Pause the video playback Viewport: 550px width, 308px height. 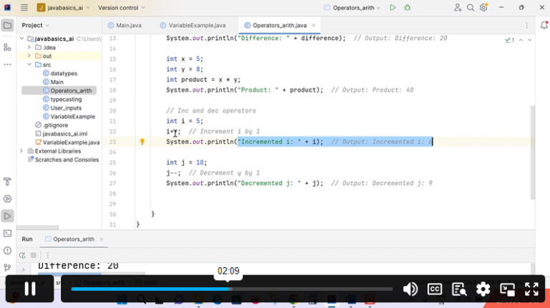point(30,289)
